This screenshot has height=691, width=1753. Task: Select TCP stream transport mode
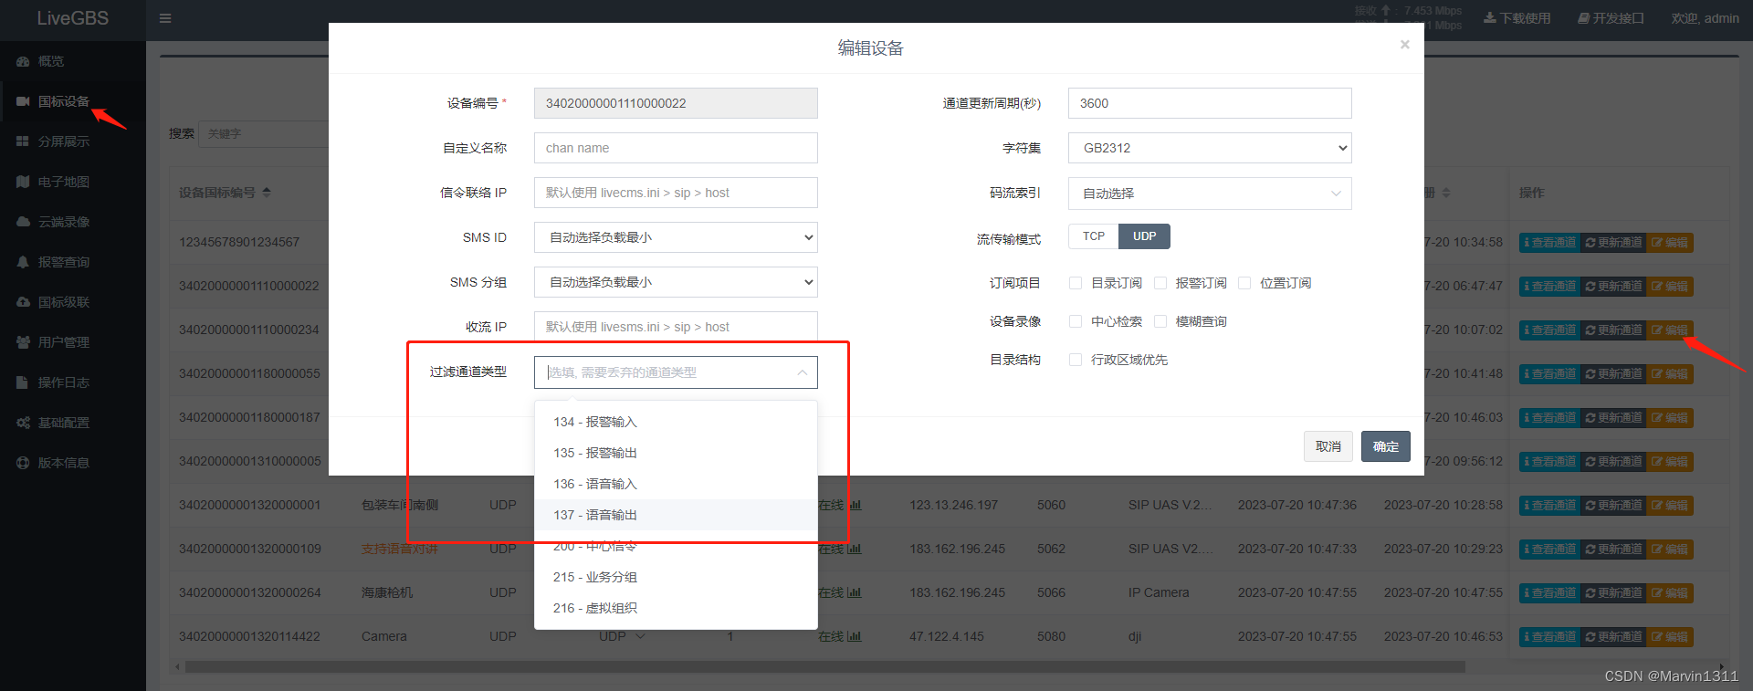(1094, 236)
